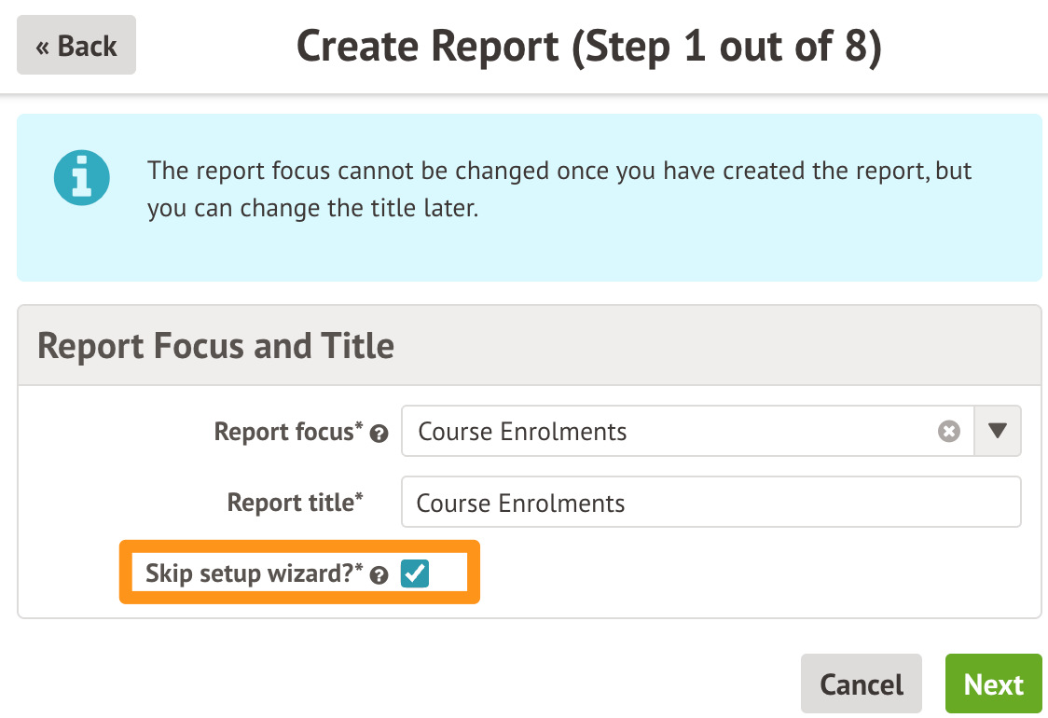Uncheck the Skip setup wizard checkbox
This screenshot has width=1048, height=718.
click(414, 573)
